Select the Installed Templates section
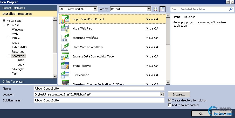Viewport: 235px width, 118px height. (29, 14)
